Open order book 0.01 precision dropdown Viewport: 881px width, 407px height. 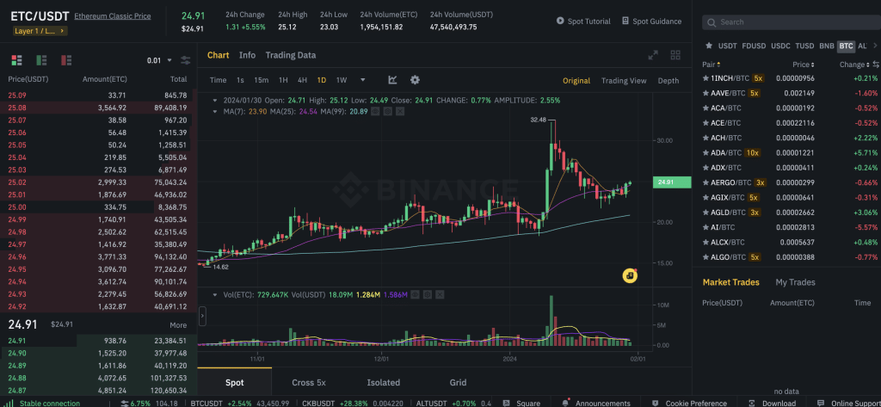(161, 60)
